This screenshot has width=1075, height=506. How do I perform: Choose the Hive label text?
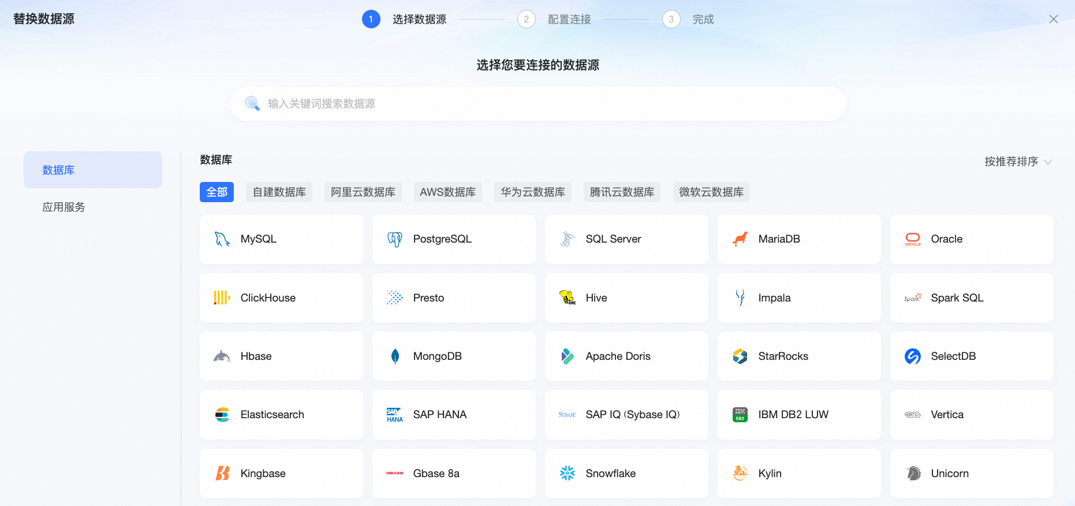pos(596,298)
